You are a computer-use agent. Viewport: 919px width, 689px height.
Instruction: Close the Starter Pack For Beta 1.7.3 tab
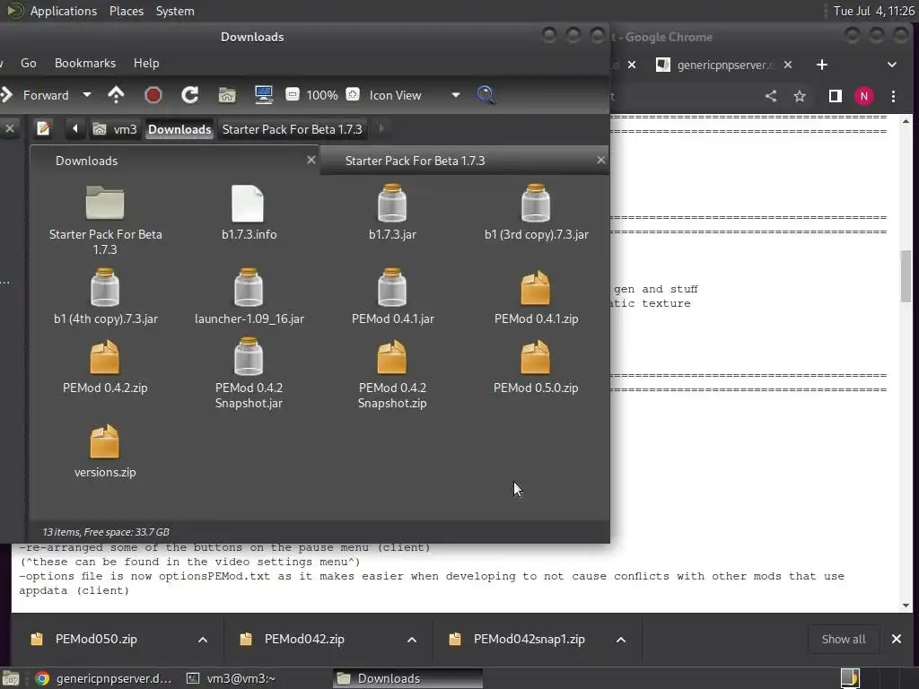coord(600,160)
